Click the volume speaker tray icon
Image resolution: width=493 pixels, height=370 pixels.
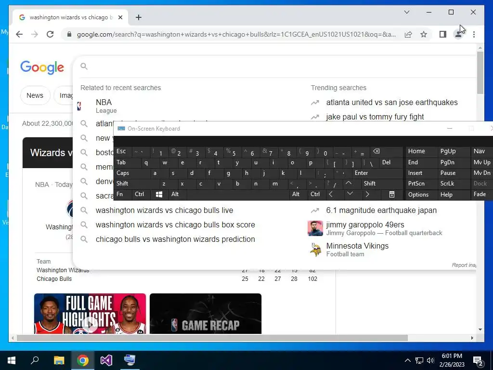point(430,360)
